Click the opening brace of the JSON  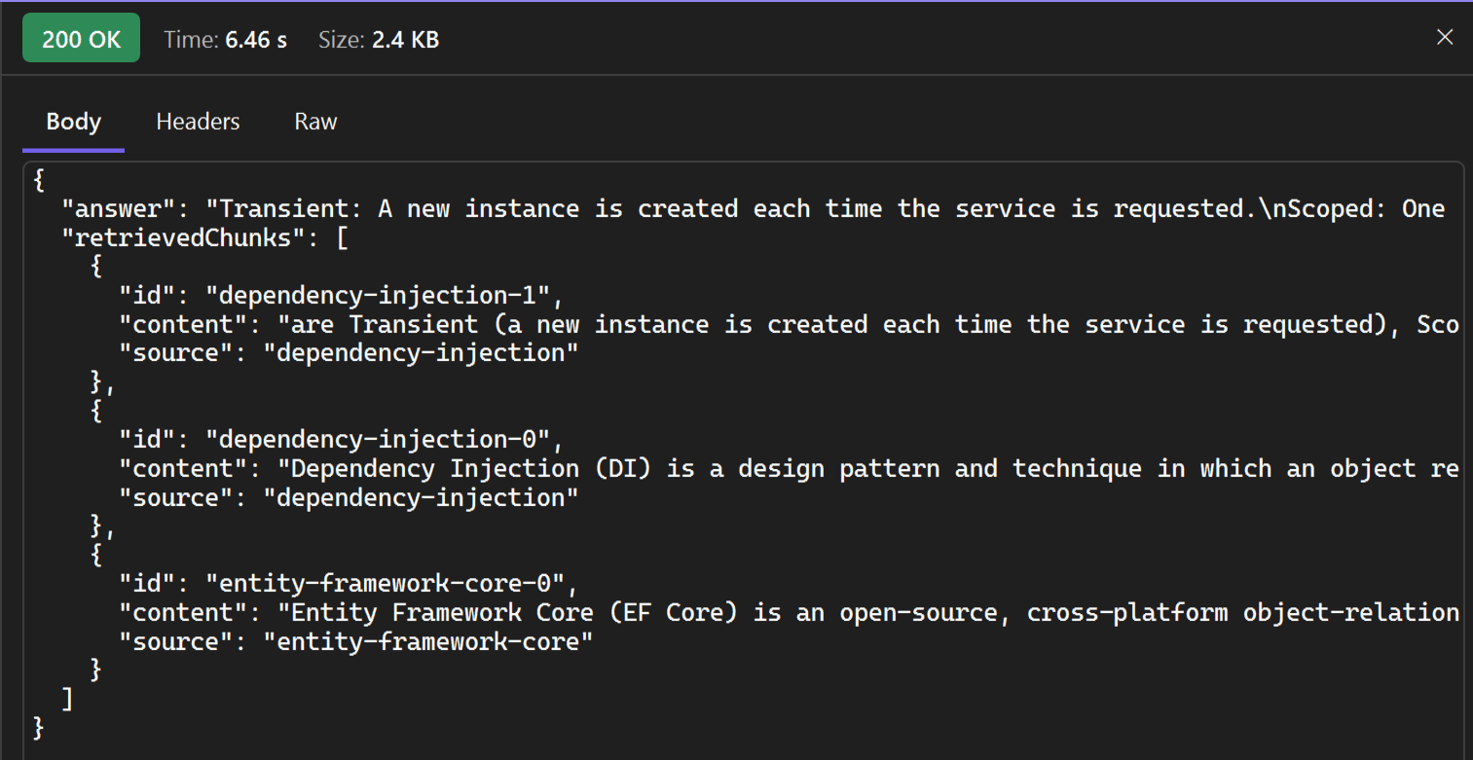click(39, 180)
